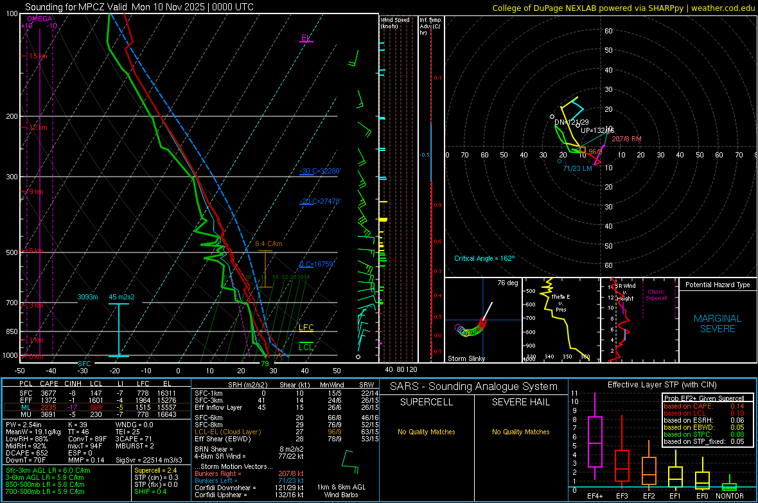
Task: Click the Supercell = 2.4 composite value
Action: click(155, 471)
